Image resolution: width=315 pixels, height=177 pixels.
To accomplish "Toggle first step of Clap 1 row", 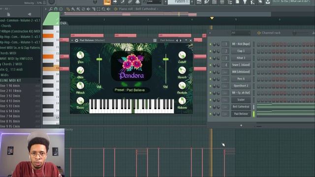I will pyautogui.click(x=258, y=51).
